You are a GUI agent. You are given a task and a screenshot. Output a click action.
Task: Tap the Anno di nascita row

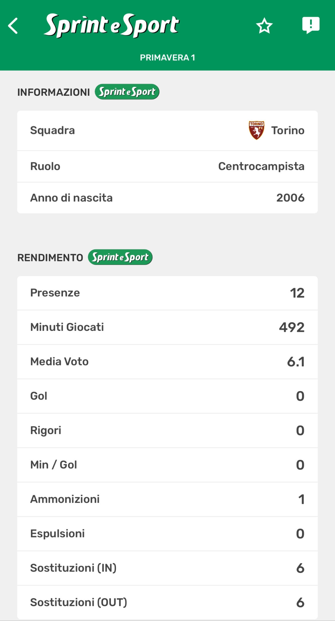[x=167, y=198]
